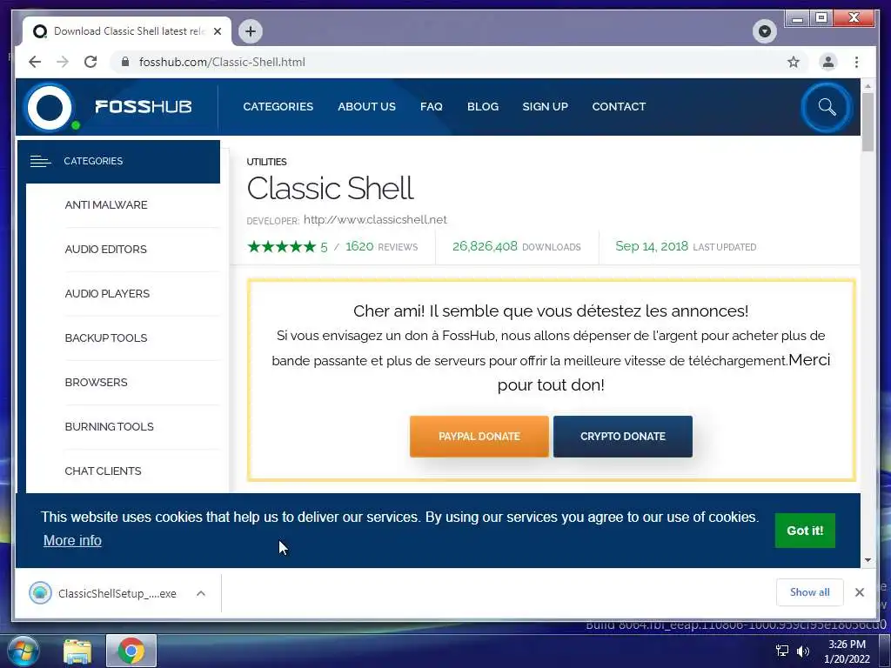This screenshot has width=891, height=668.
Task: Open the FAQ navigation link
Action: 432,106
